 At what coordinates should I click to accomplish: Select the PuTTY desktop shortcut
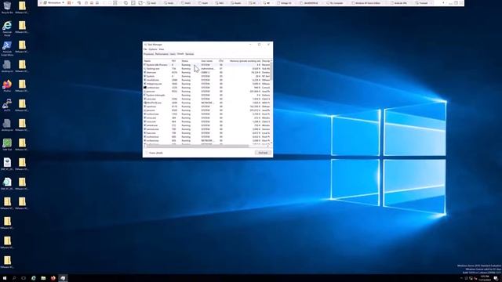(x=7, y=105)
